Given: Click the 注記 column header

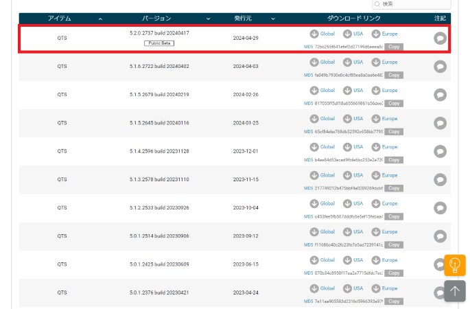Looking at the screenshot, I should pos(440,19).
